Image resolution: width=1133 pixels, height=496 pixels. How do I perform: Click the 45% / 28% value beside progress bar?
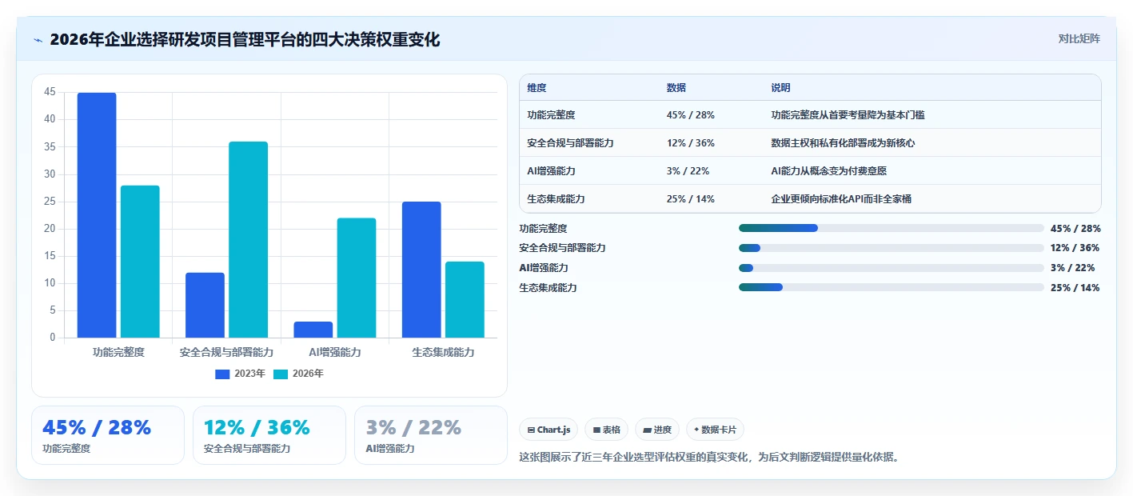[x=1075, y=229]
